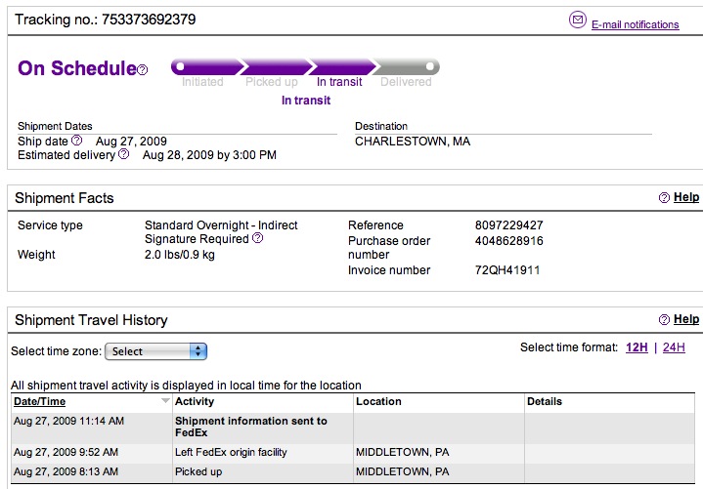Click the Shipment Travel History help icon
Screen dimensions: 703x489
[x=664, y=319]
